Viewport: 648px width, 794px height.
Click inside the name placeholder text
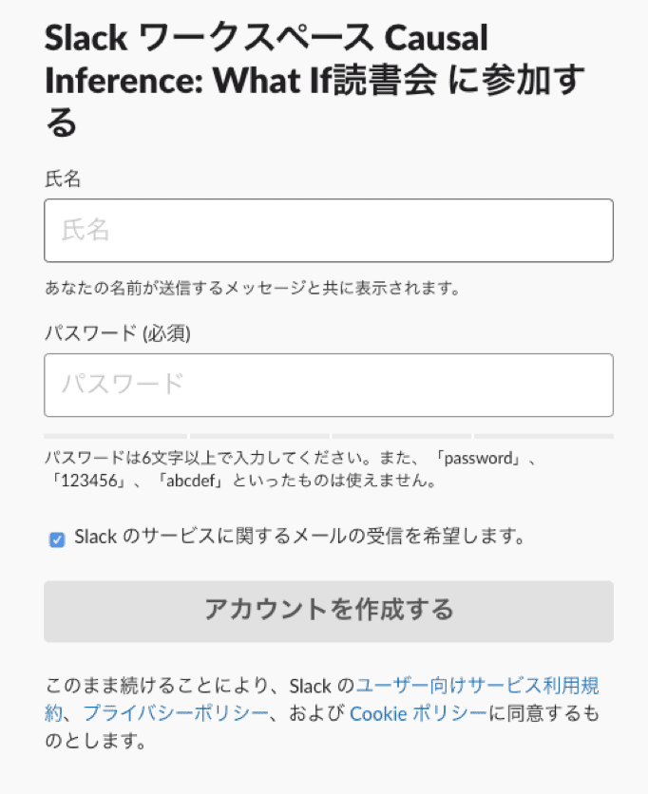pyautogui.click(x=86, y=230)
